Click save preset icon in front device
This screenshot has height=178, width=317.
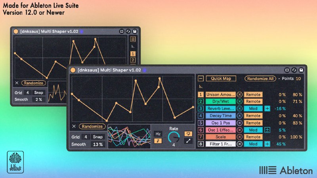pyautogui.click(x=301, y=70)
